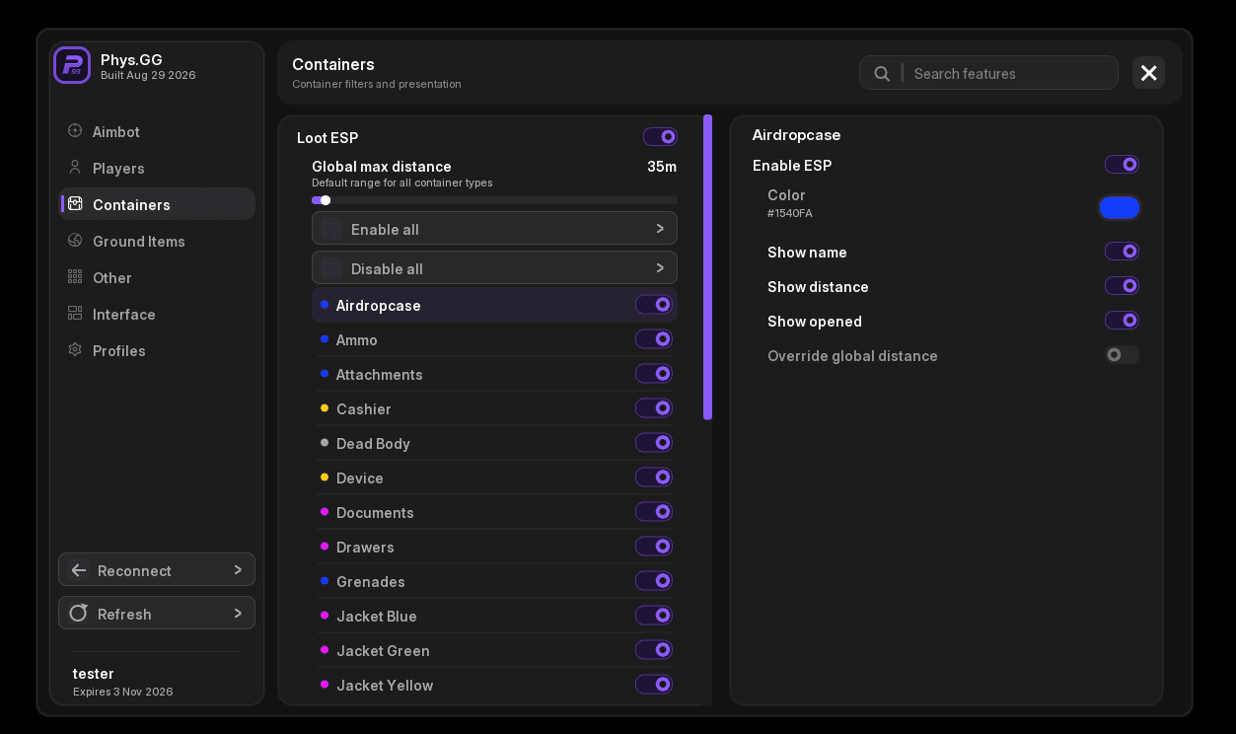
Task: Select the Grenades container row
Action: tap(494, 581)
